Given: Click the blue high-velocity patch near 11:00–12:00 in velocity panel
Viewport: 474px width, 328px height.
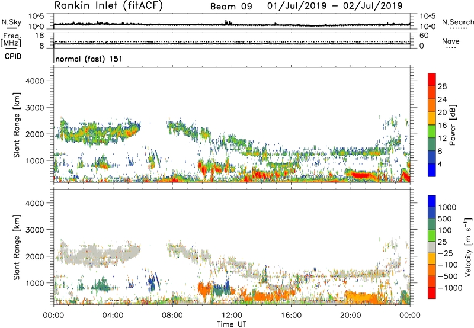Looking at the screenshot, I should pyautogui.click(x=221, y=288).
